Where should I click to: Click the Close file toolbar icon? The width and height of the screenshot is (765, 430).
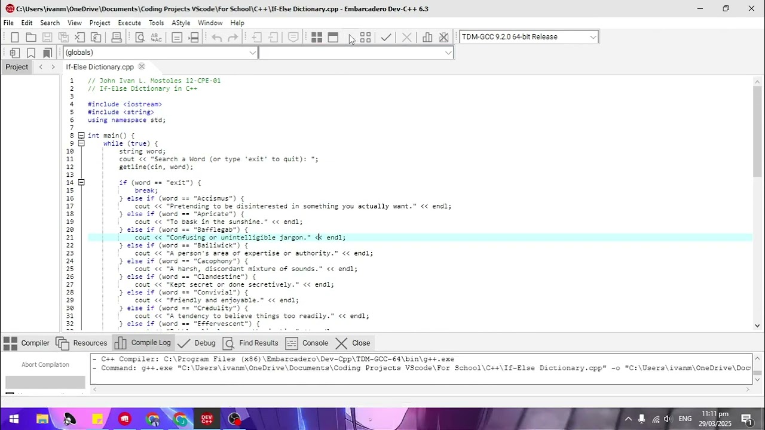79,37
